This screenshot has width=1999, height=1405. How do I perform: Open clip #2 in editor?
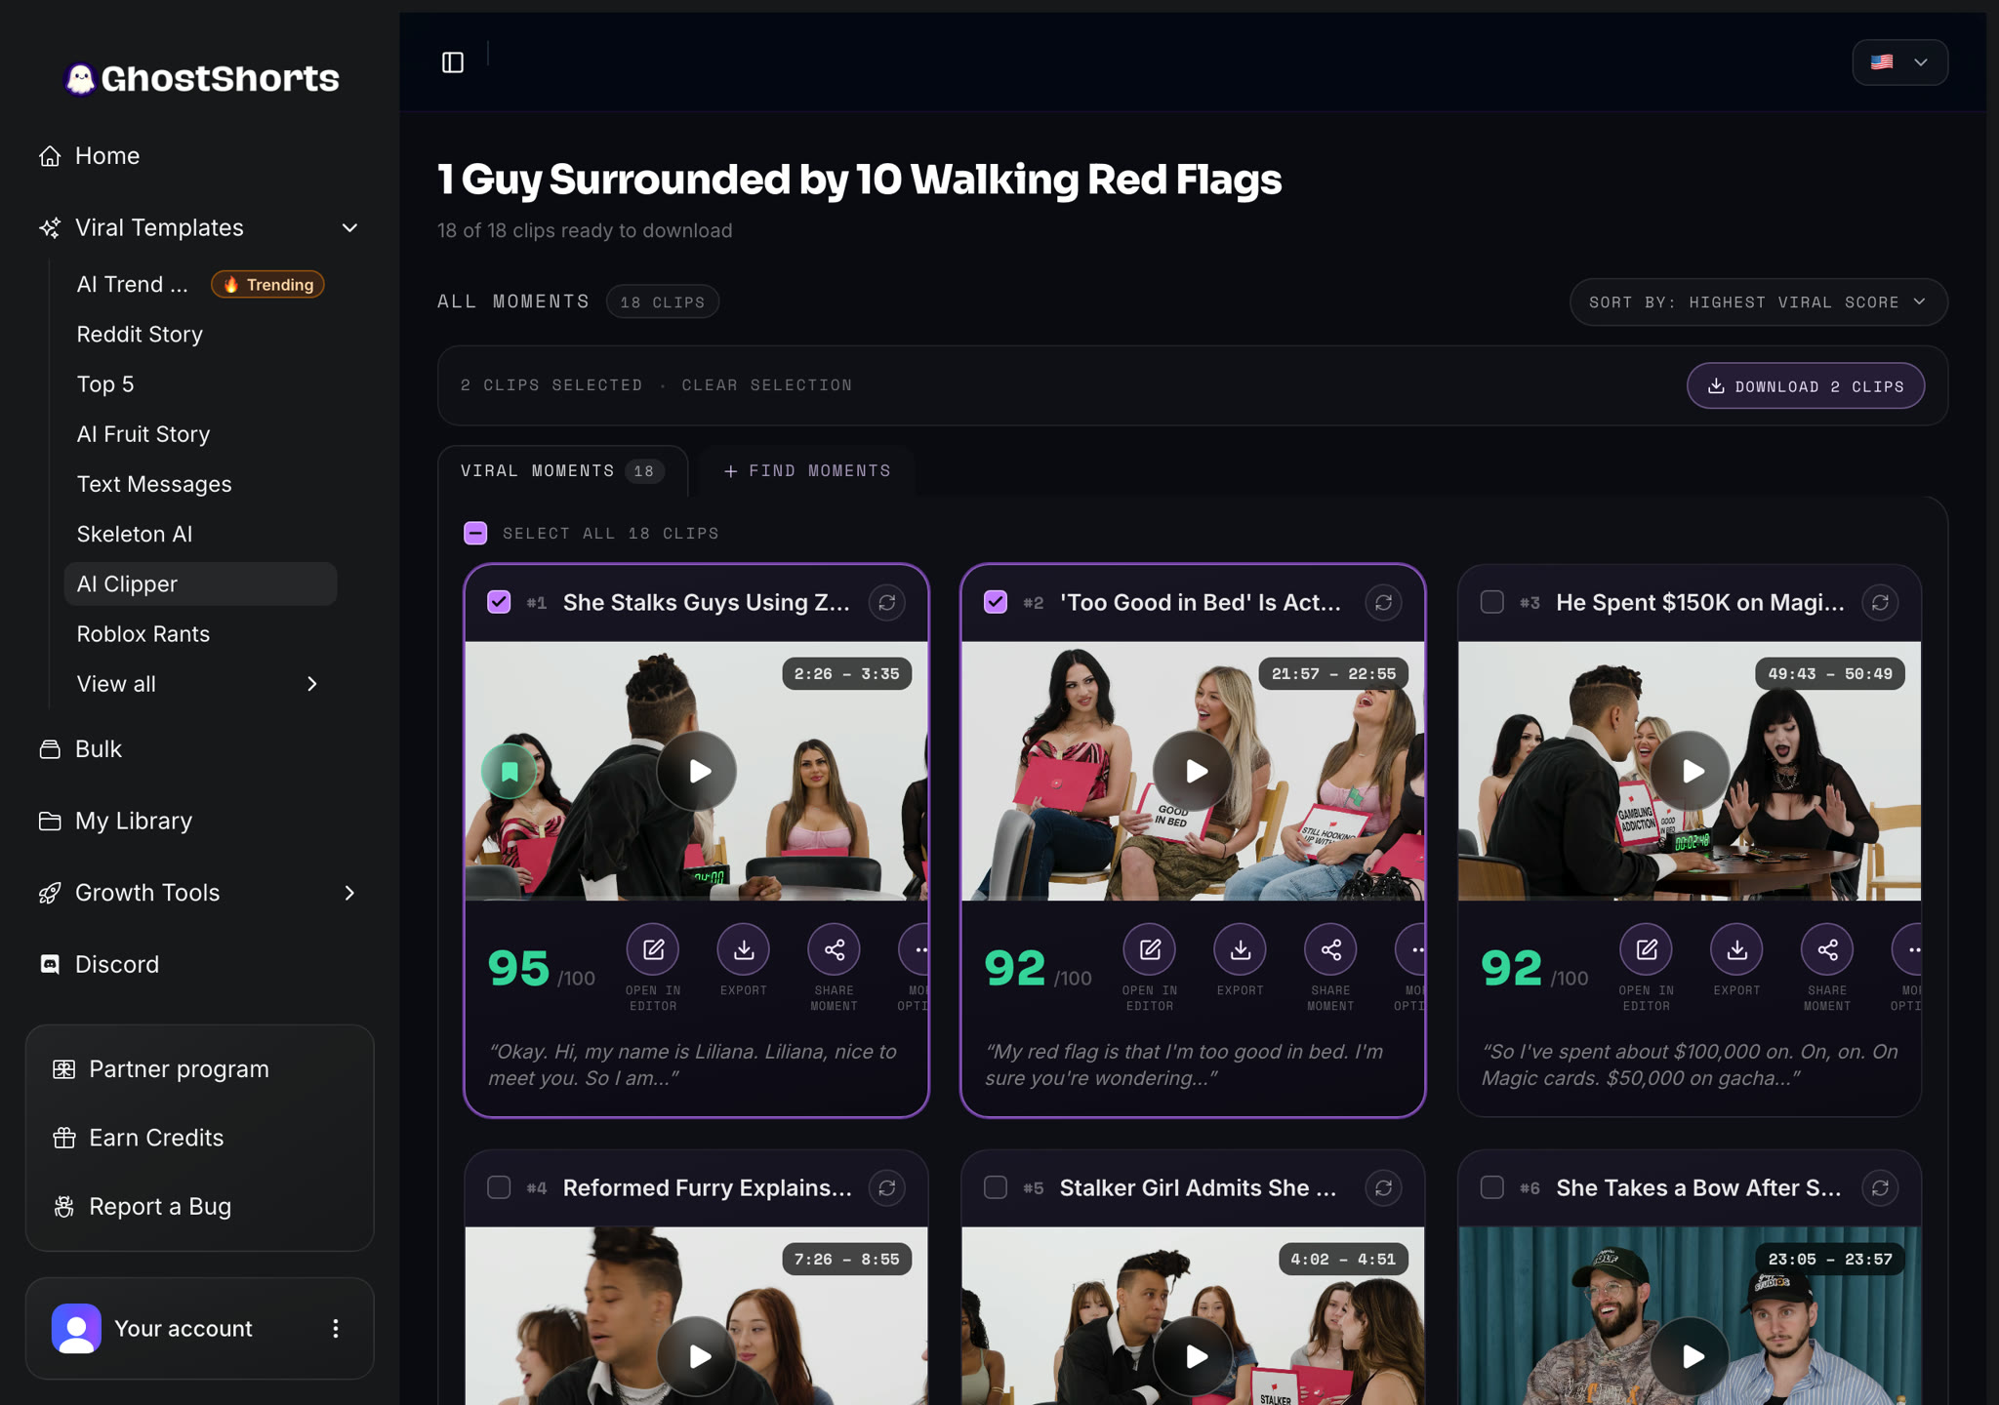click(x=1150, y=949)
